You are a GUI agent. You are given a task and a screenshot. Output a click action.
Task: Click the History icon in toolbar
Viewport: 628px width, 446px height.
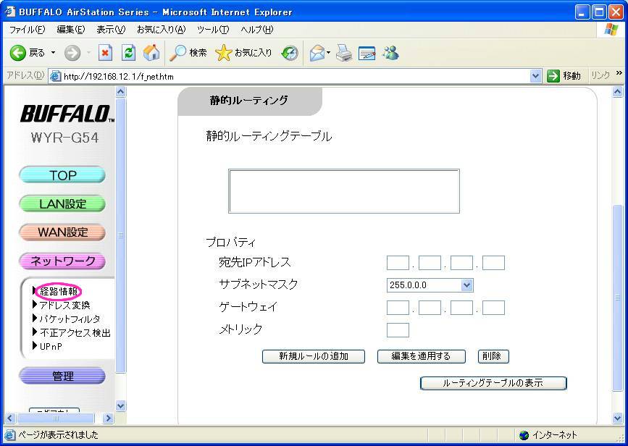point(290,53)
